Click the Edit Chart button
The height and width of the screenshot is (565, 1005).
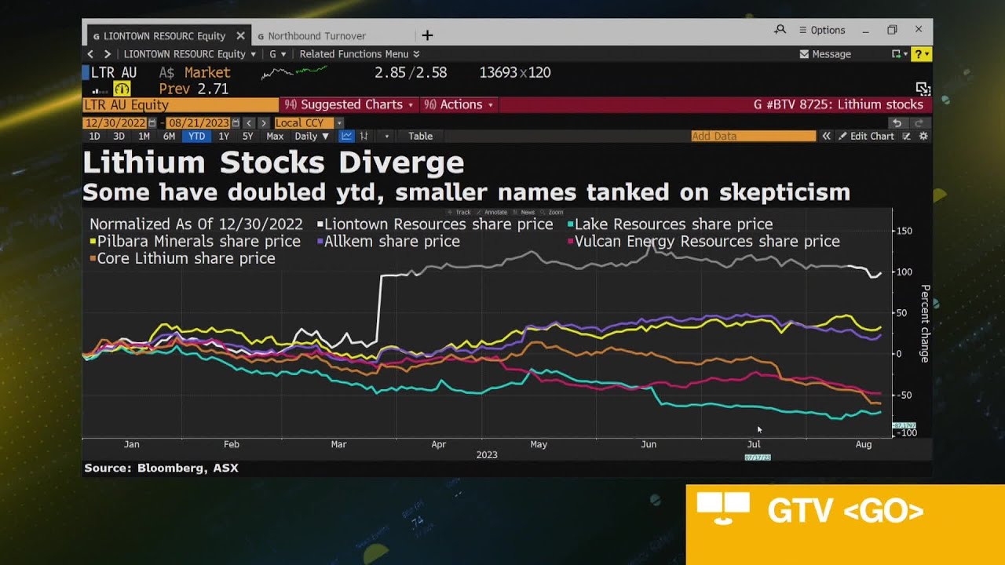tap(866, 136)
